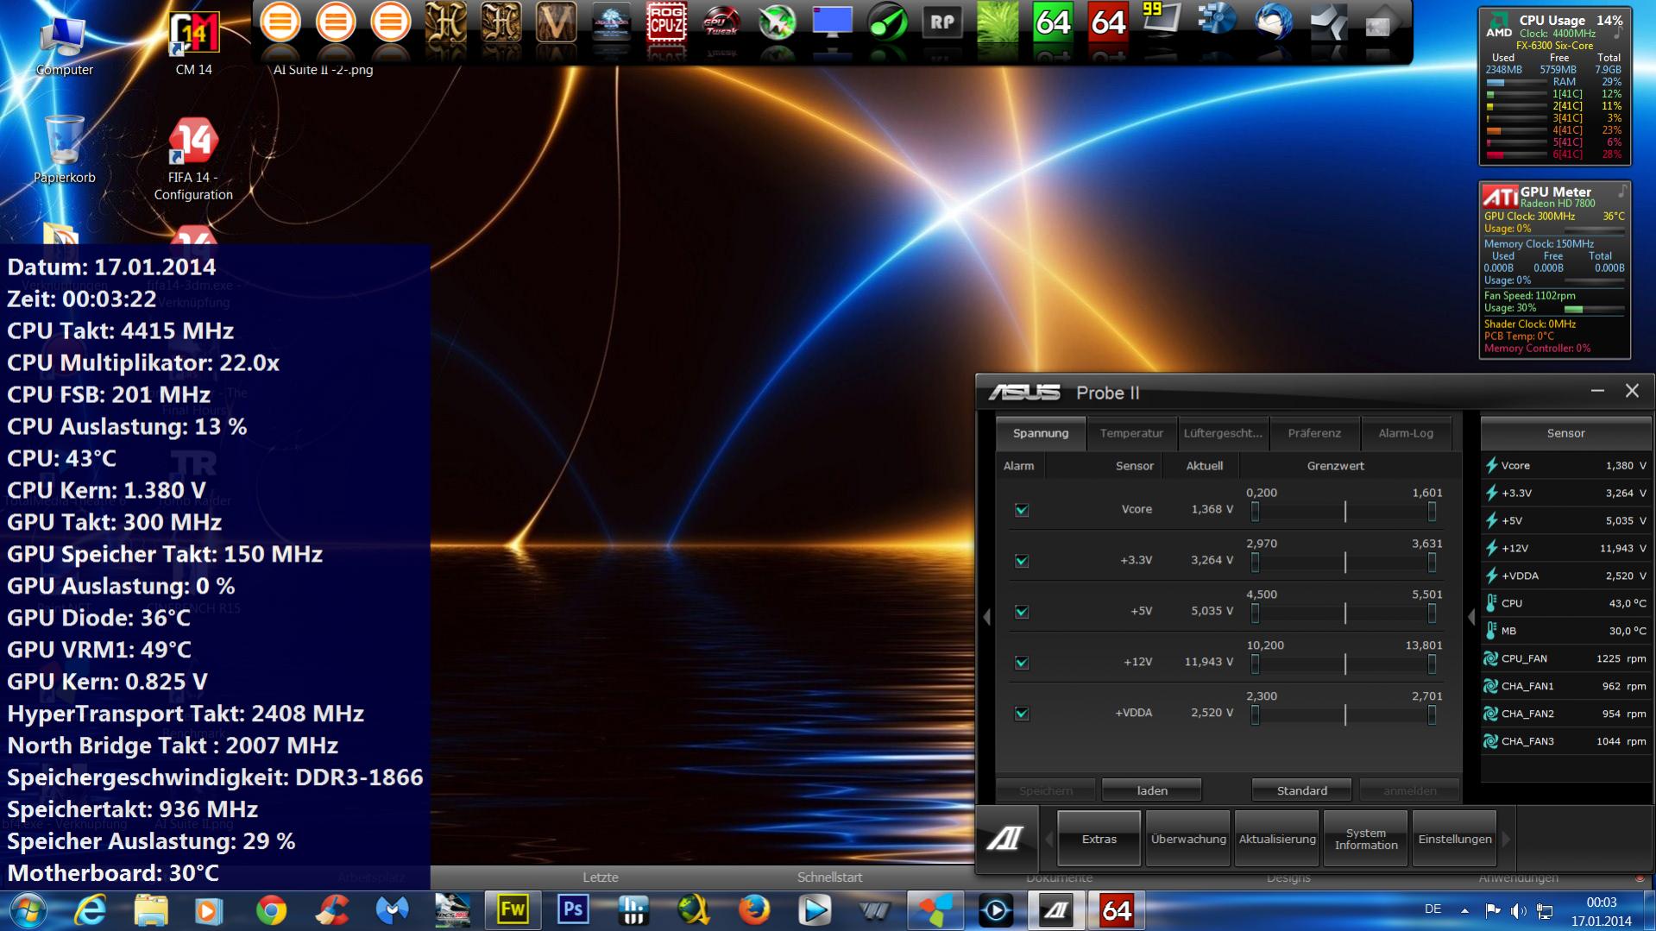Open the green AIDA64 dock icon
Screen dimensions: 1656x931
click(1052, 22)
